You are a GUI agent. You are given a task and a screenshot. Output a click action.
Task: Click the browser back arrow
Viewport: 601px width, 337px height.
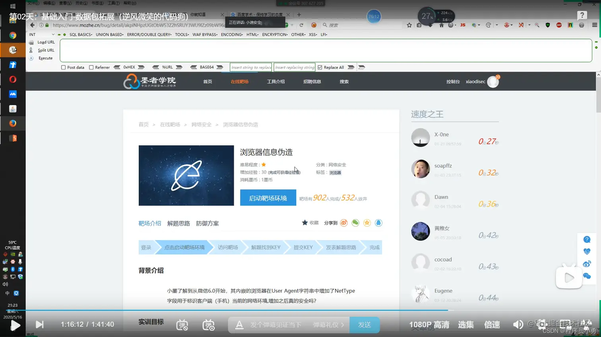pos(32,25)
